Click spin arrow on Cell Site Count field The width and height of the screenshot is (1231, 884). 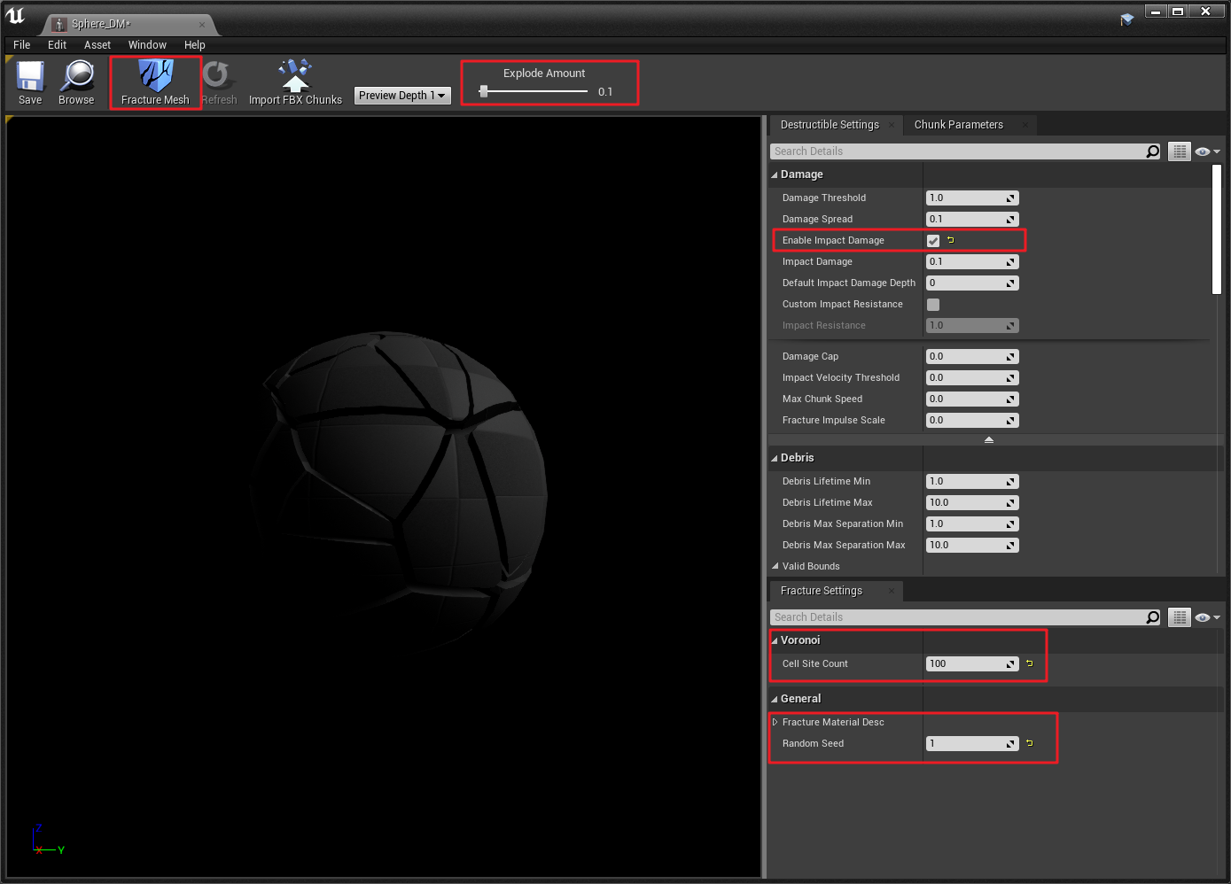coord(1010,664)
